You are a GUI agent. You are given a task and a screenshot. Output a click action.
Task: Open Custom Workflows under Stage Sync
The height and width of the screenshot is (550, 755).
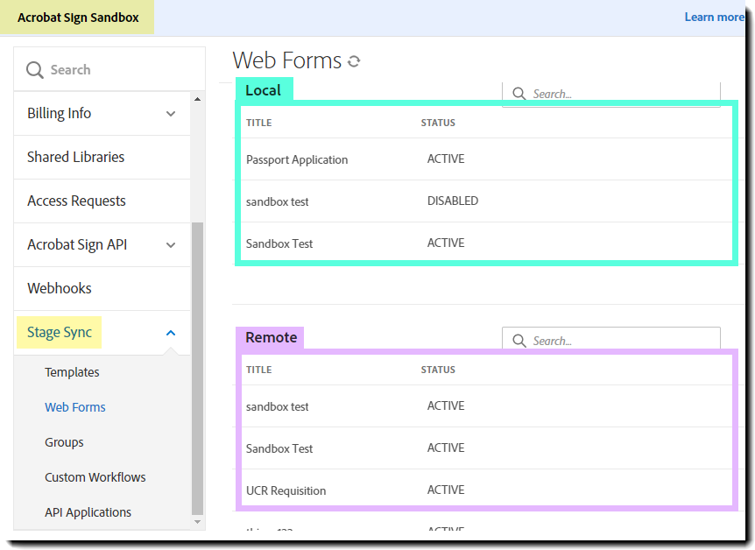pos(95,477)
